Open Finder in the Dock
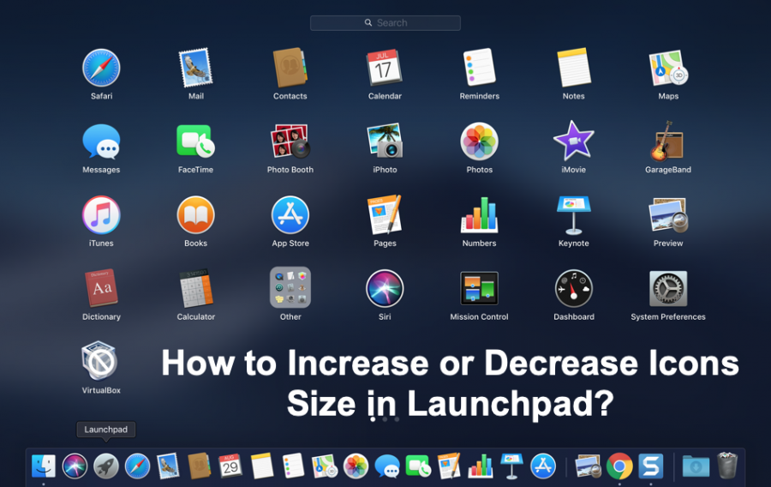Screen dimensions: 771x487 44,466
